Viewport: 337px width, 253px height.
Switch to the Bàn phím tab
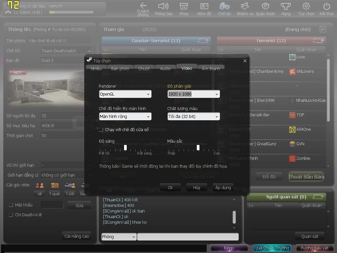[x=120, y=69]
